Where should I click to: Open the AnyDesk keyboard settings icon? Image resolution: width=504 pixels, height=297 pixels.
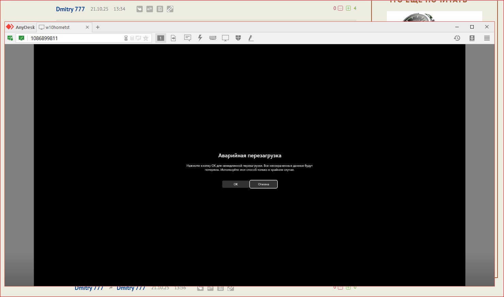[213, 38]
